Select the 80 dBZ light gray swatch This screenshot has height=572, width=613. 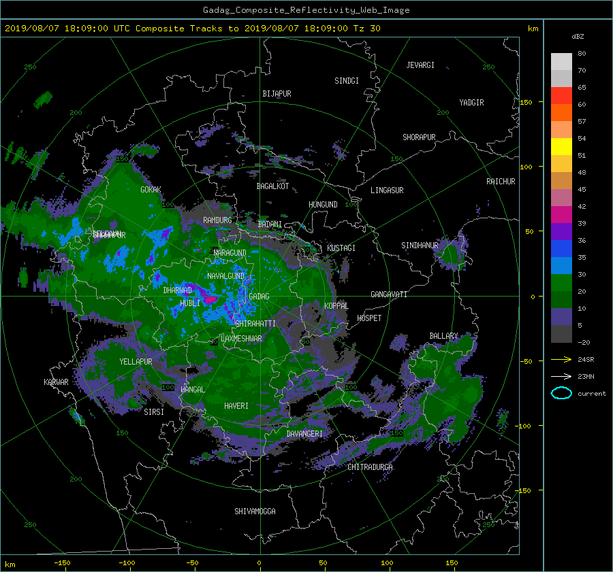[561, 61]
